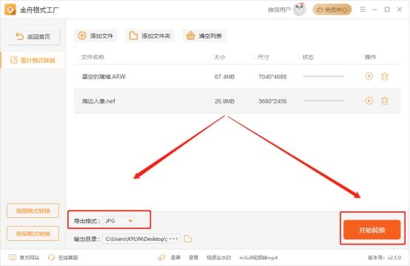Switch to 视频格式转换
This screenshot has width=410, height=266.
[x=33, y=211]
